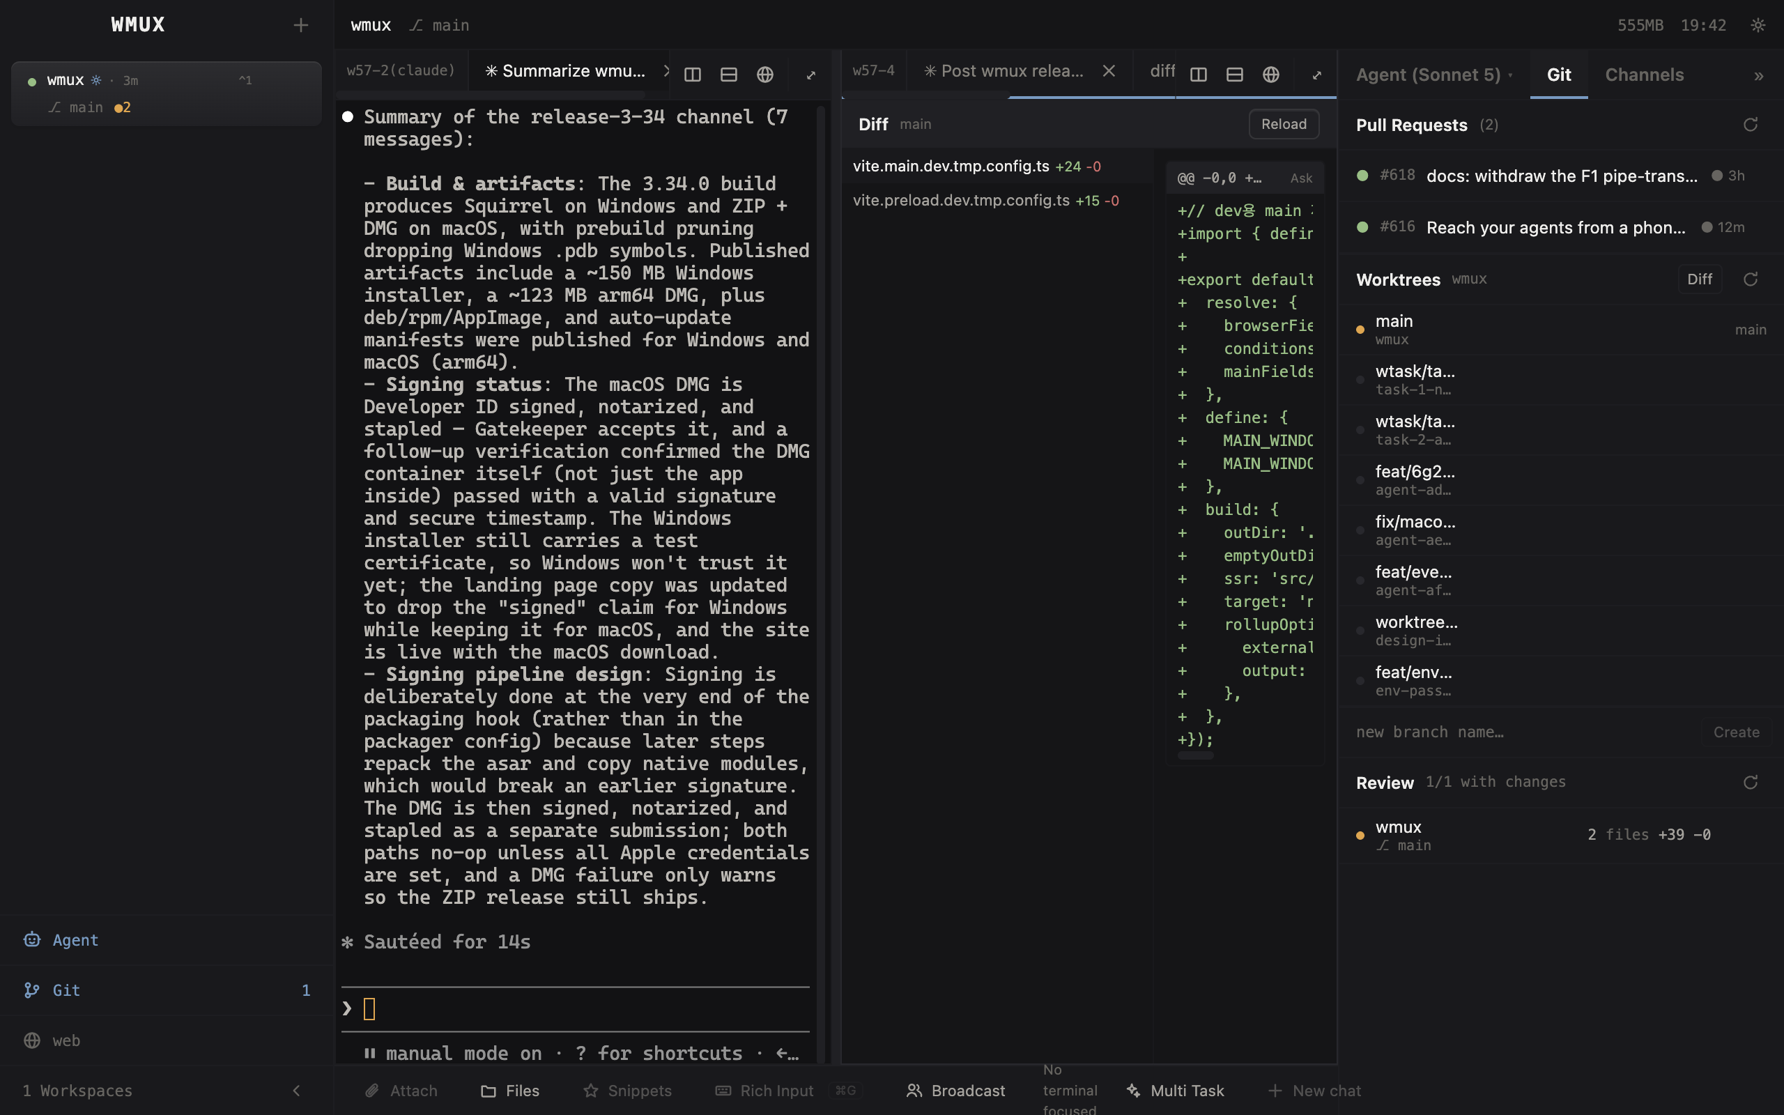
Task: Split left pane vertically icon
Action: [x=692, y=75]
